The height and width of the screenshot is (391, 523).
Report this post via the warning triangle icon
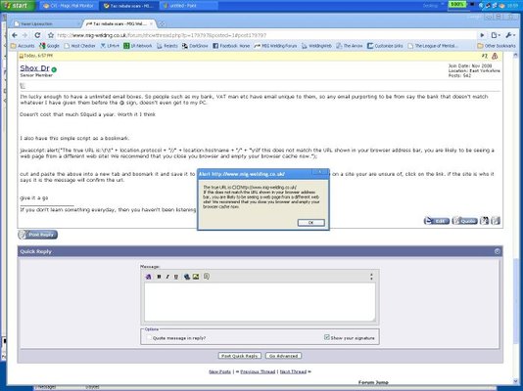(495, 56)
